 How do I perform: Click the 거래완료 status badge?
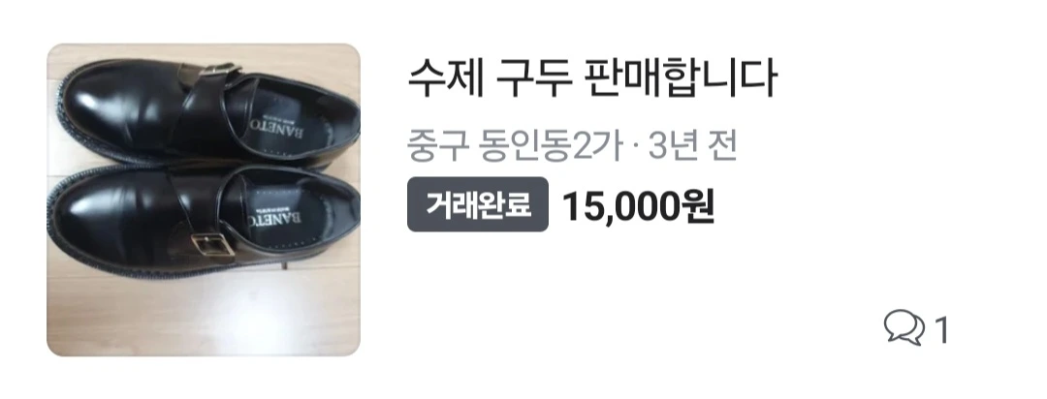pos(477,204)
